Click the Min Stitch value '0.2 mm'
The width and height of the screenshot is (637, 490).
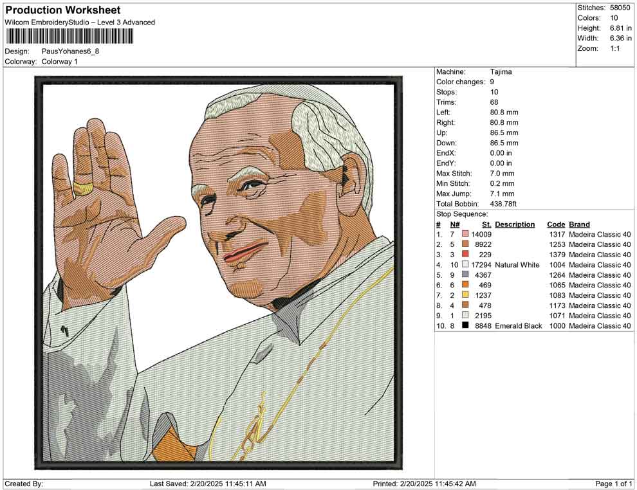[x=502, y=183]
